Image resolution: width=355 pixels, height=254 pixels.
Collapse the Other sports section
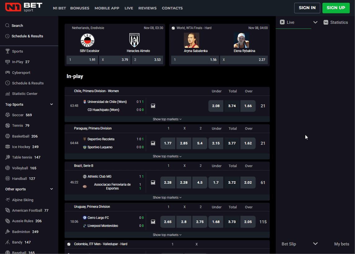pyautogui.click(x=51, y=189)
